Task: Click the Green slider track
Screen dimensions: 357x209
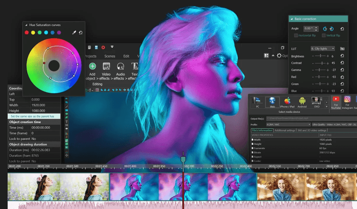Action: pos(320,84)
